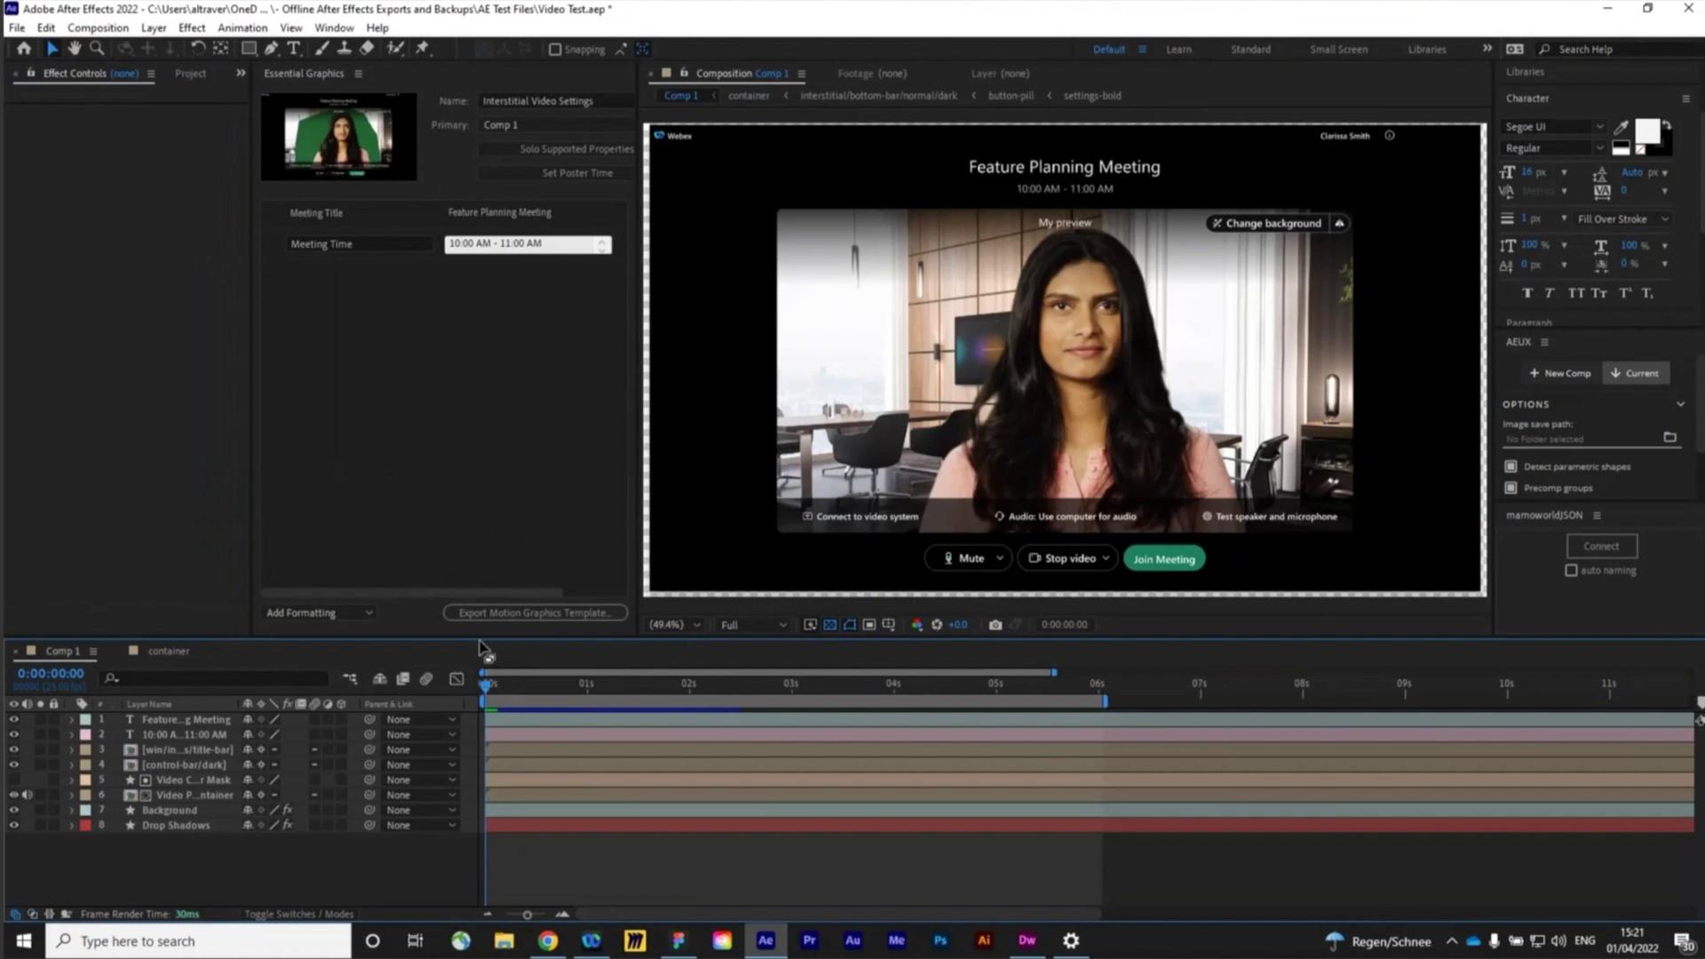Open Premiere Pro from the taskbar

tap(809, 940)
